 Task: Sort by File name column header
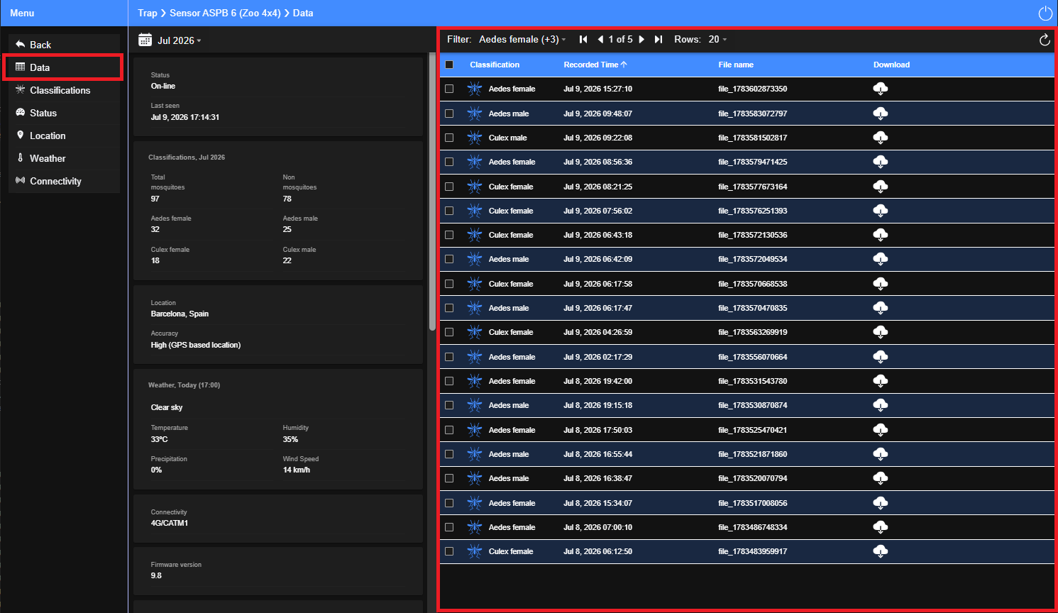click(736, 65)
